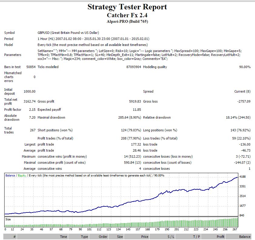Select the Catcher Fx 2.4 heading

(127, 15)
